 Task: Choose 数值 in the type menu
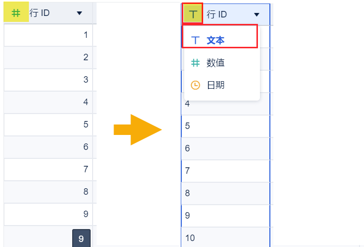[x=216, y=63]
